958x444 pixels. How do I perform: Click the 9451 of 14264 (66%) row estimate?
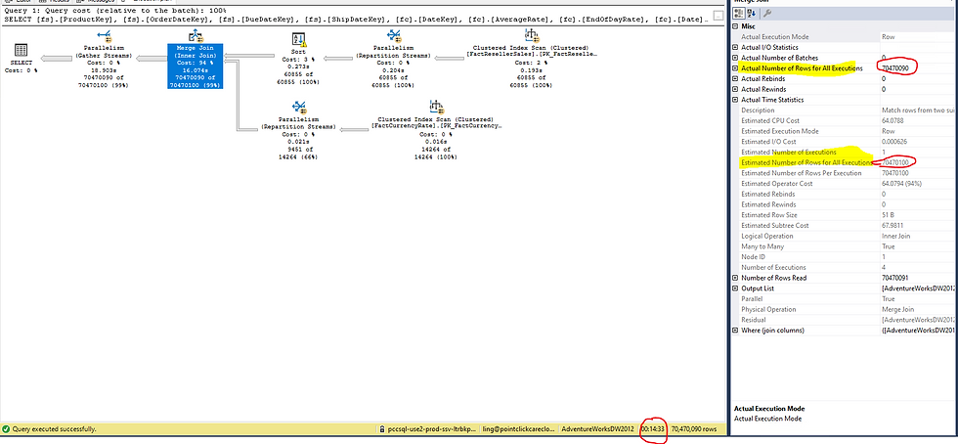point(299,152)
